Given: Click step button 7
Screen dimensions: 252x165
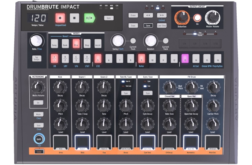Looking at the screenshot, I should pos(120,58).
